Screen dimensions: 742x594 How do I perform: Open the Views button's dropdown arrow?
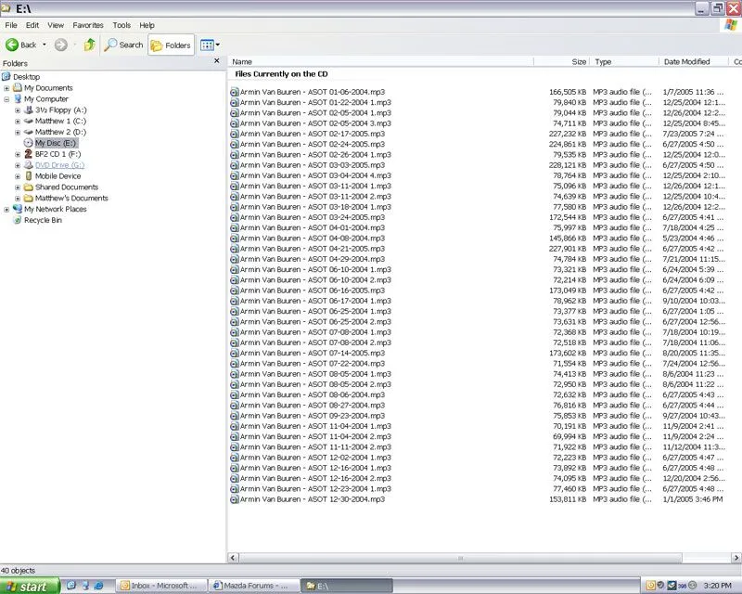pos(217,45)
